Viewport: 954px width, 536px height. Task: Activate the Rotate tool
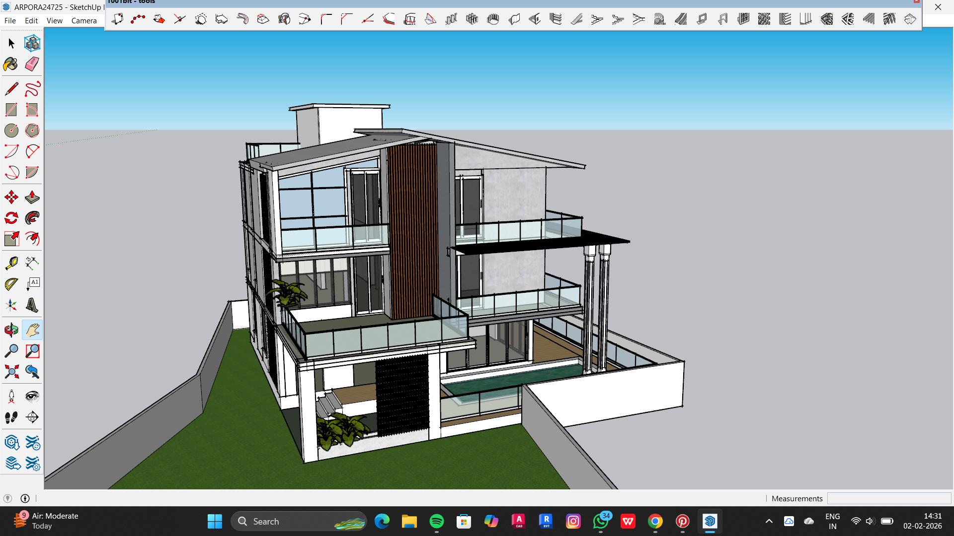(x=11, y=218)
